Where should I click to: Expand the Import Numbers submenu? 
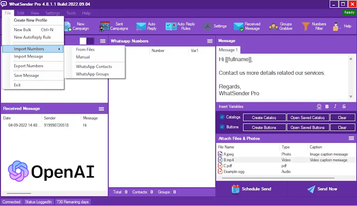point(33,49)
